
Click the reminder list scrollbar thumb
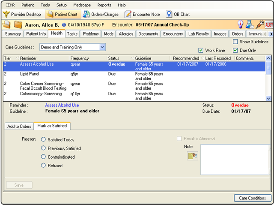click(x=268, y=68)
